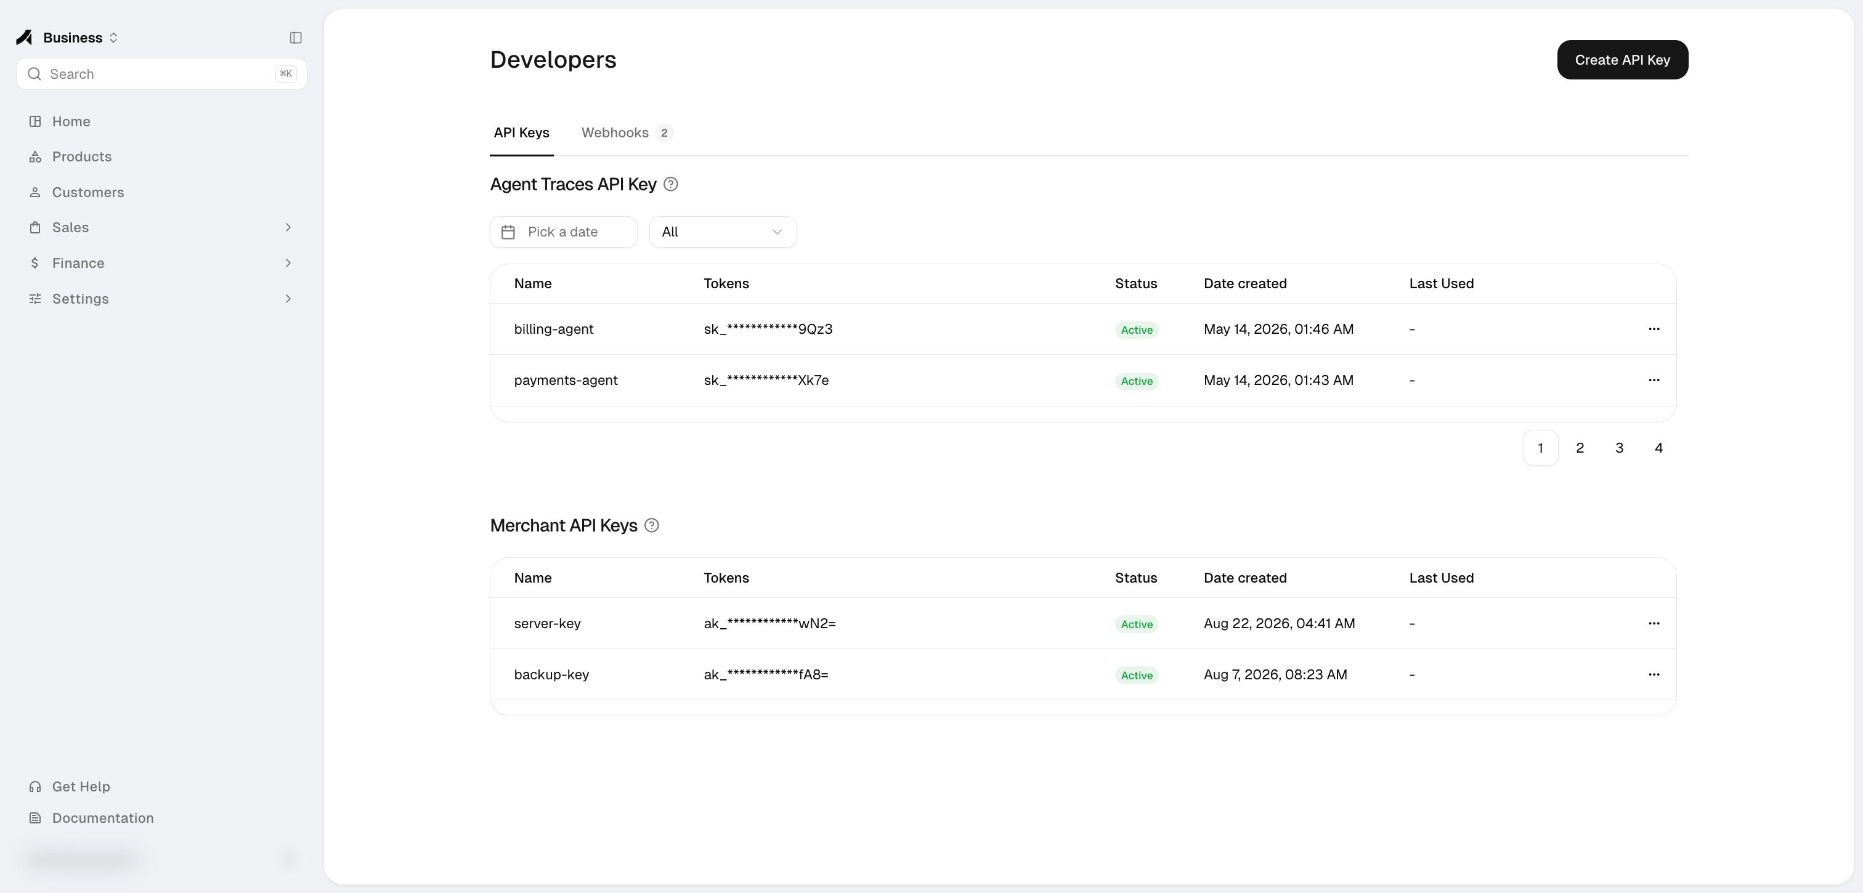Click the search magnifier icon
The image size is (1863, 893).
tap(34, 74)
